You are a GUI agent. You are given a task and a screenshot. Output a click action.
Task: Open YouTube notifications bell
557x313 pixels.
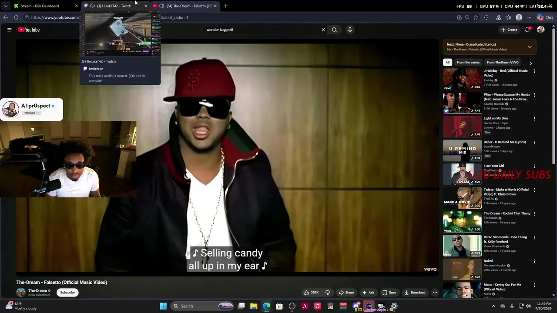527,30
